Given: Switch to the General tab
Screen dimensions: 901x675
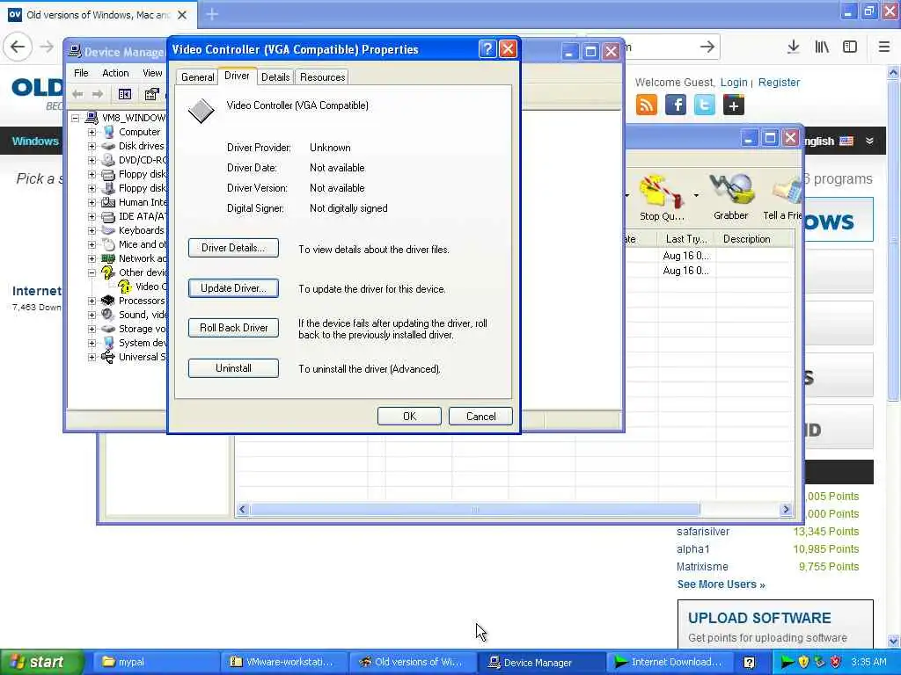Looking at the screenshot, I should pos(197,77).
